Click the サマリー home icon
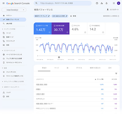The width and height of the screenshot is (122, 114). (x=4, y=16)
